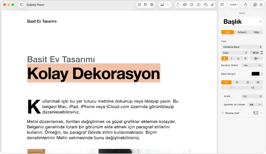266x154 pixels.
Task: Click the dotted grid toolbar icon
Action: [168, 5]
